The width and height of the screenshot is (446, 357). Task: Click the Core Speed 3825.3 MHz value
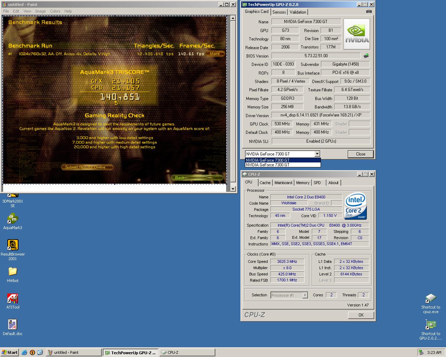pyautogui.click(x=287, y=261)
